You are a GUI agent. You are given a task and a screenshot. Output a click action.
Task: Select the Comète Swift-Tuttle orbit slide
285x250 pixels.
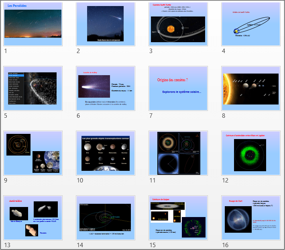coord(178,24)
